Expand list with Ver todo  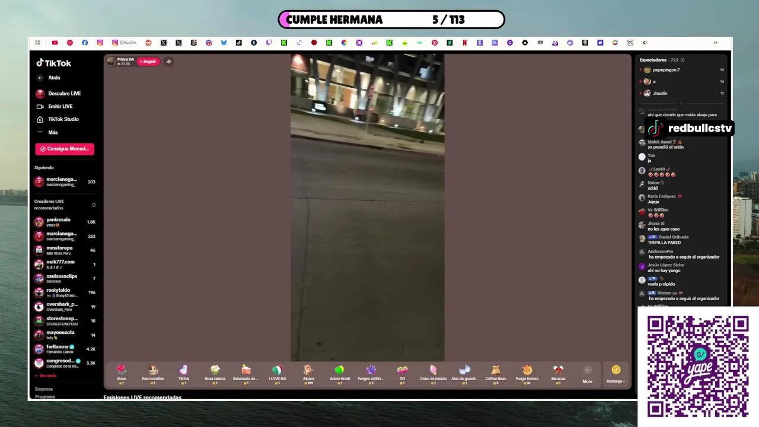[x=46, y=375]
